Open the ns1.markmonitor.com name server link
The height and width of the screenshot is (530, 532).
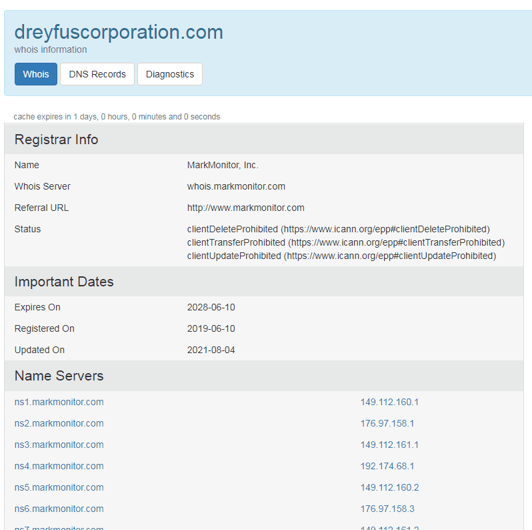[59, 402]
